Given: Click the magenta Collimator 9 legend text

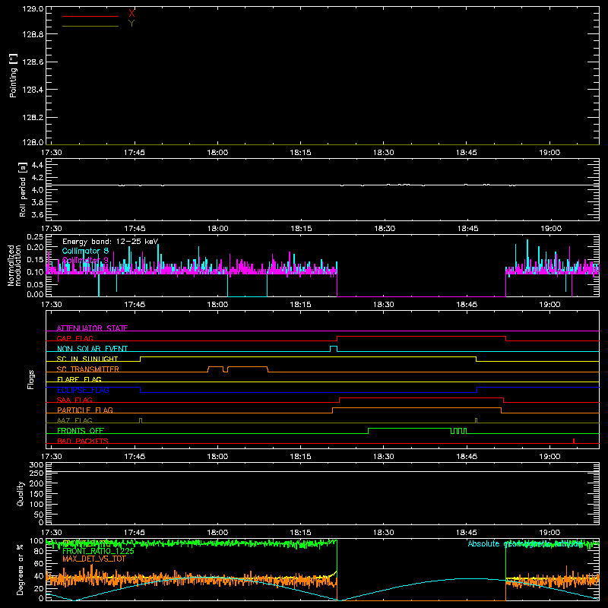Looking at the screenshot, I should (85, 260).
